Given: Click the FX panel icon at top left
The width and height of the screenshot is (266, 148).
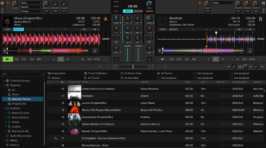Looking at the screenshot, I should click(x=3, y=3).
